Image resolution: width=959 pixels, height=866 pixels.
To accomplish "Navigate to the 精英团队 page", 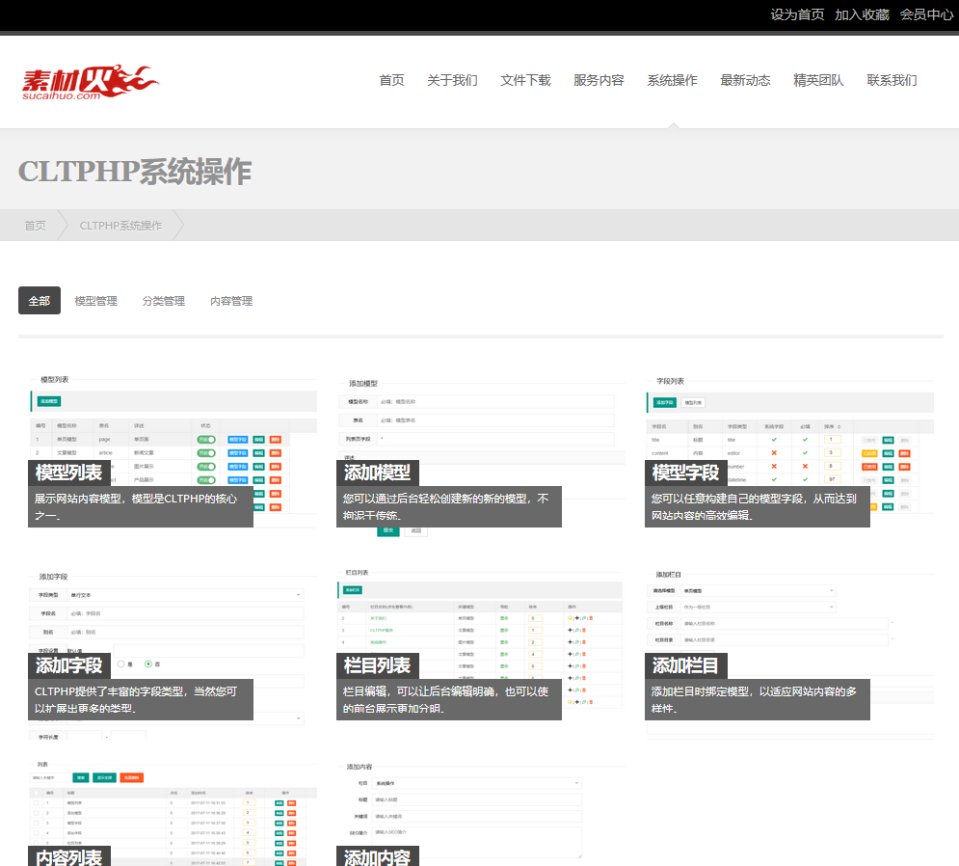I will pyautogui.click(x=818, y=80).
